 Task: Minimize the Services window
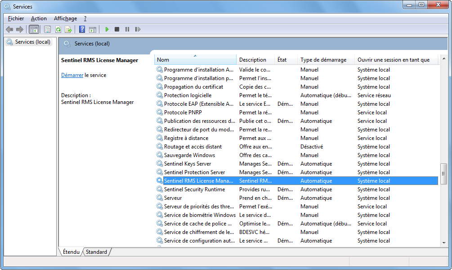coord(409,4)
